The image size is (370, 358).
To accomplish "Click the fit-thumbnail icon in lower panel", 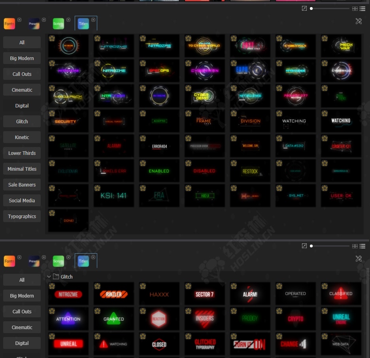I will click(304, 246).
